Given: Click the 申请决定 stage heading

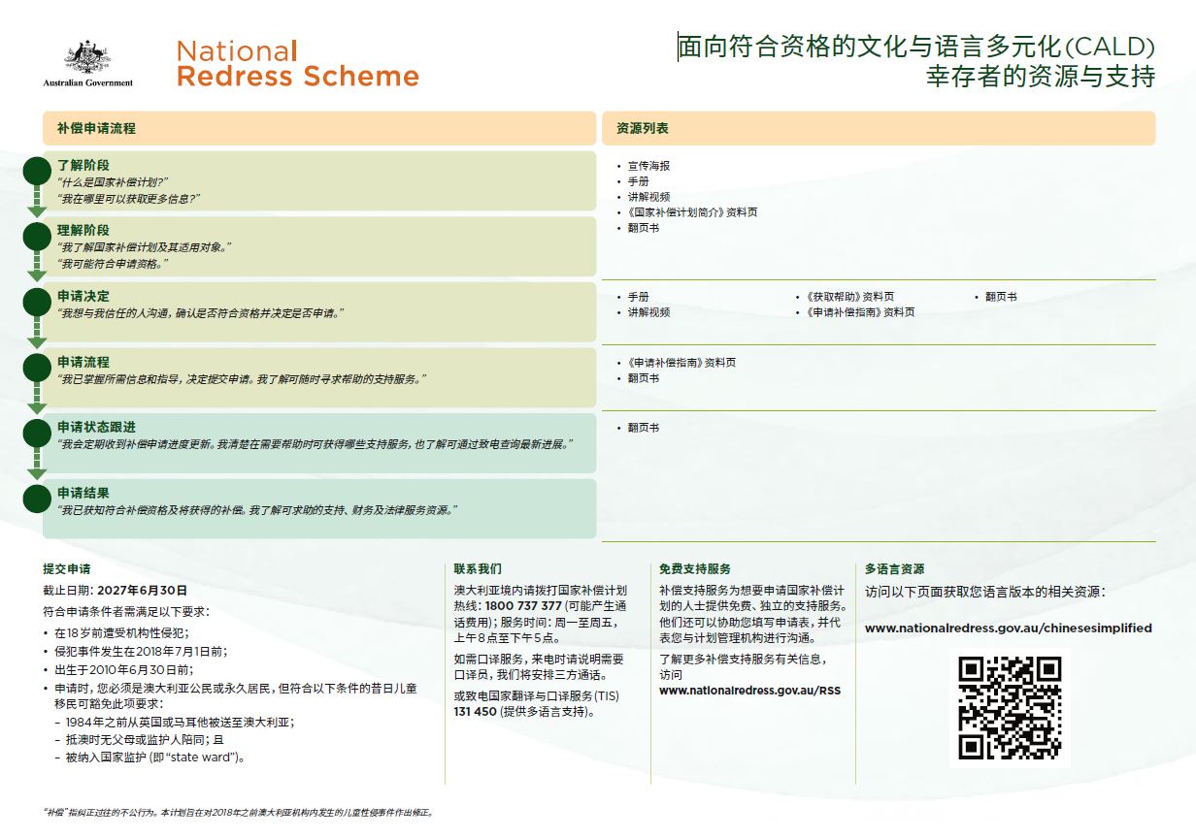Looking at the screenshot, I should click(83, 296).
